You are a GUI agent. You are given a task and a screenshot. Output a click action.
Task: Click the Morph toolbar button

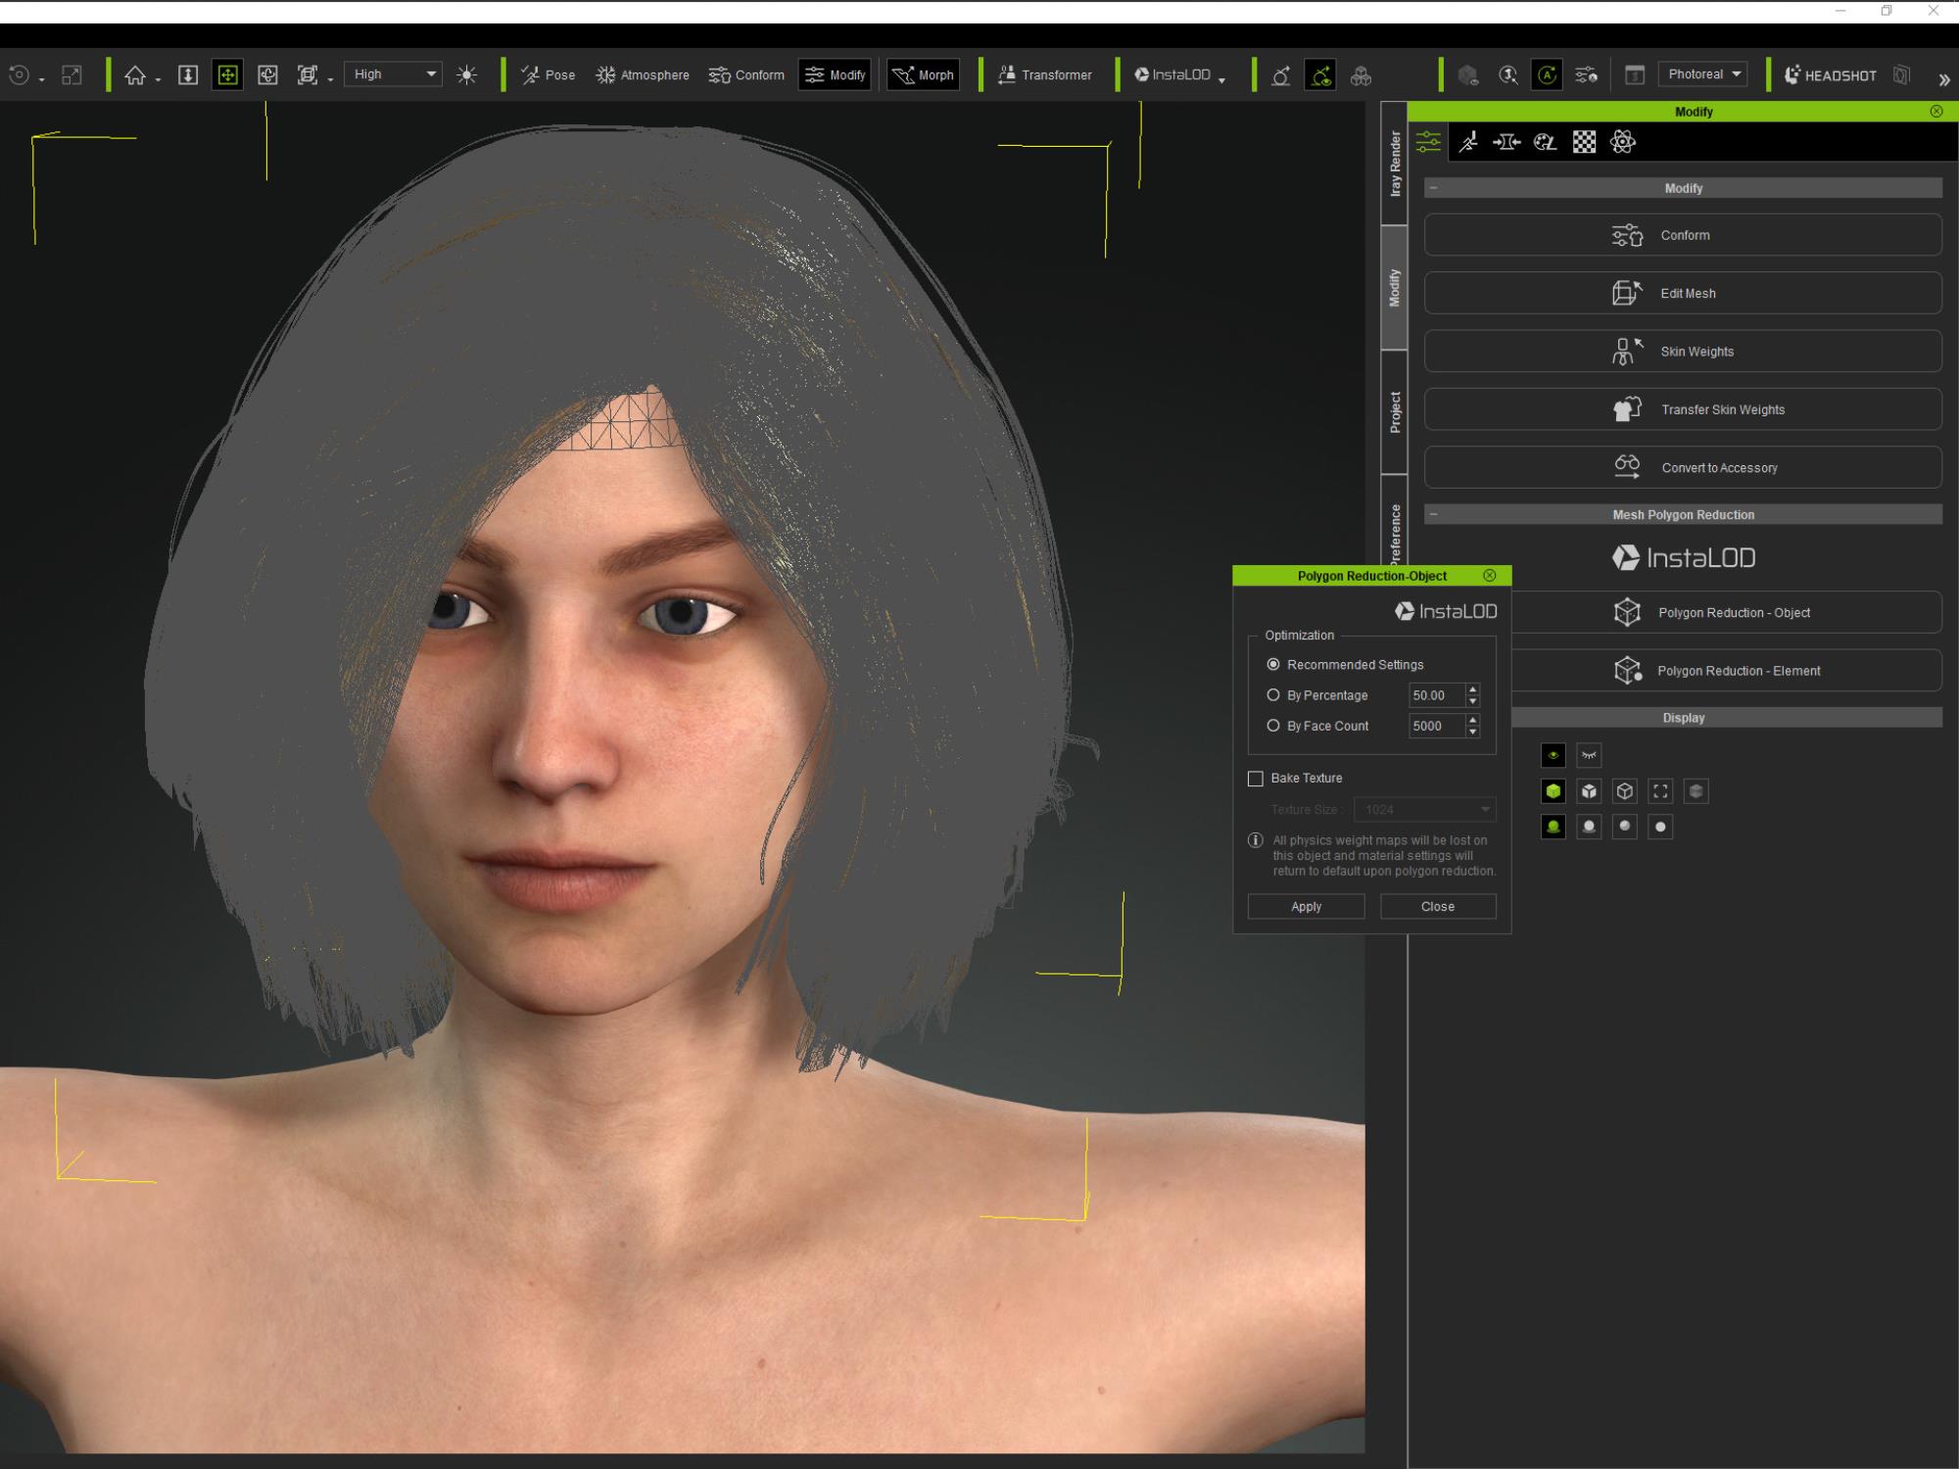click(x=923, y=75)
